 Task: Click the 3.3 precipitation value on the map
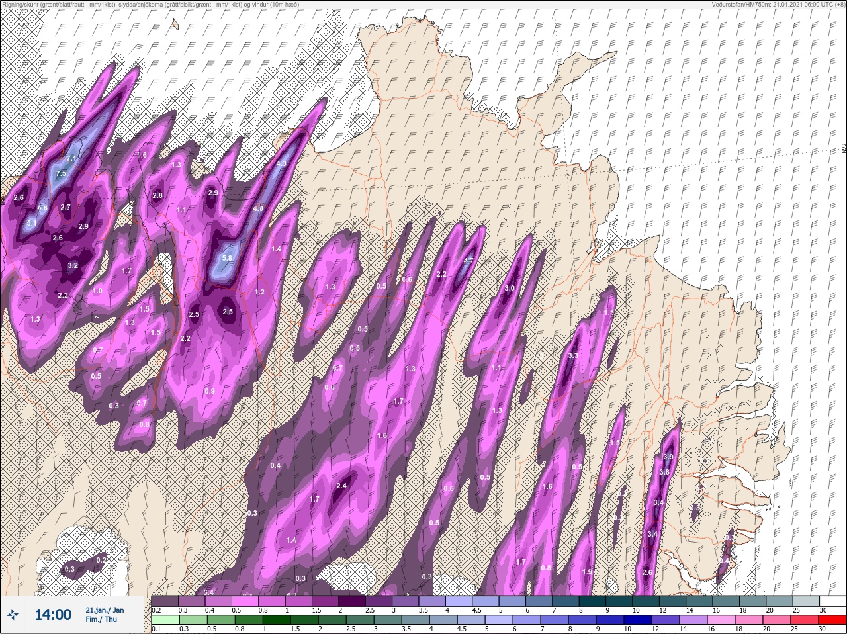[x=573, y=356]
